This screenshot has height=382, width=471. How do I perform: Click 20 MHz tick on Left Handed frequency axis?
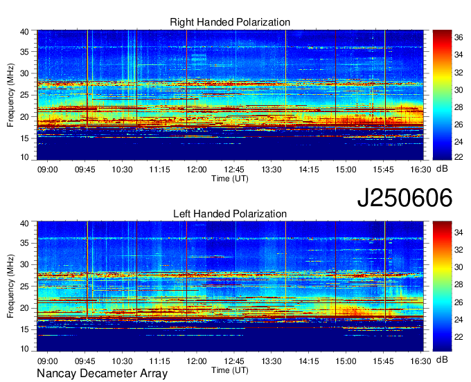click(x=24, y=308)
